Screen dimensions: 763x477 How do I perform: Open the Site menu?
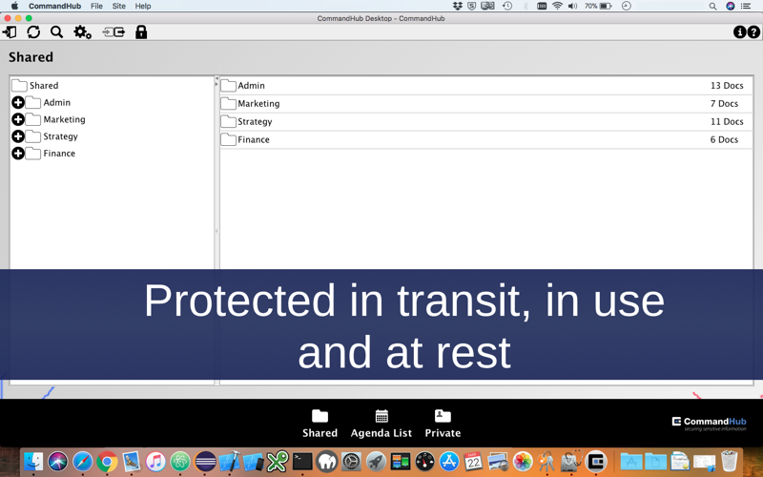118,6
